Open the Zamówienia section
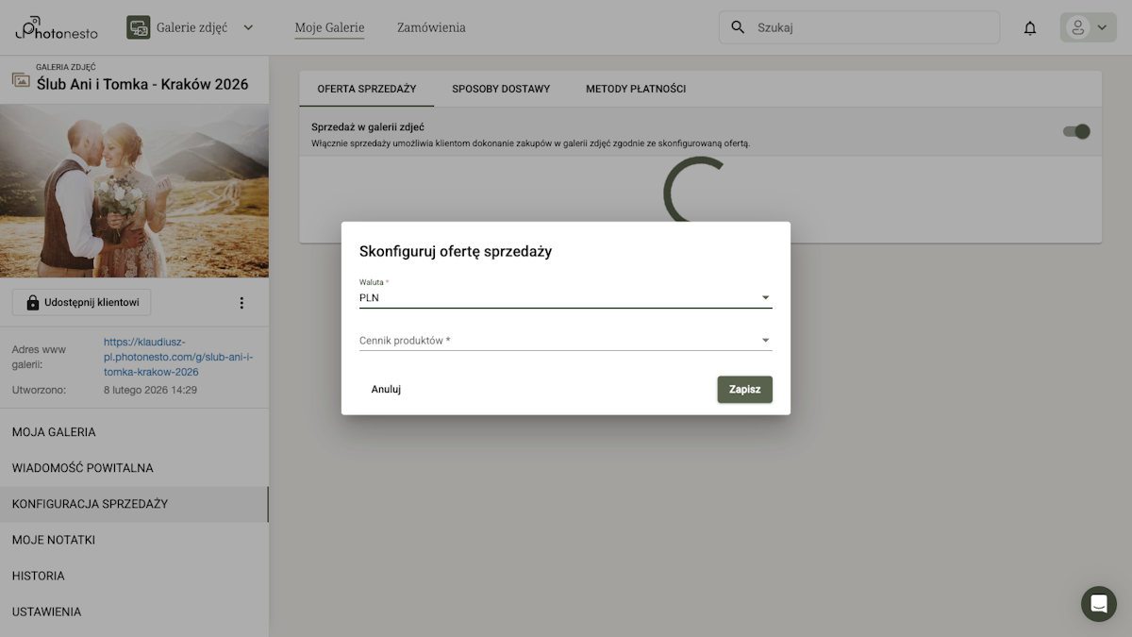 (x=430, y=27)
